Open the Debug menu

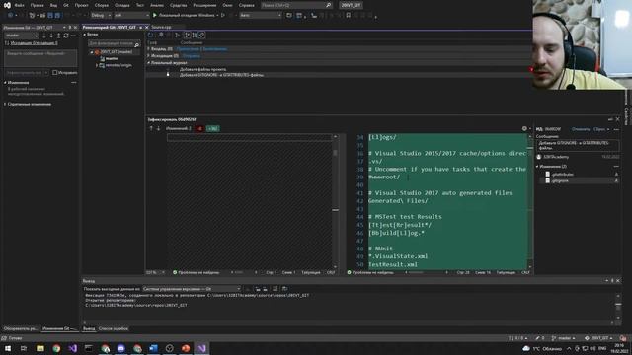(121, 5)
